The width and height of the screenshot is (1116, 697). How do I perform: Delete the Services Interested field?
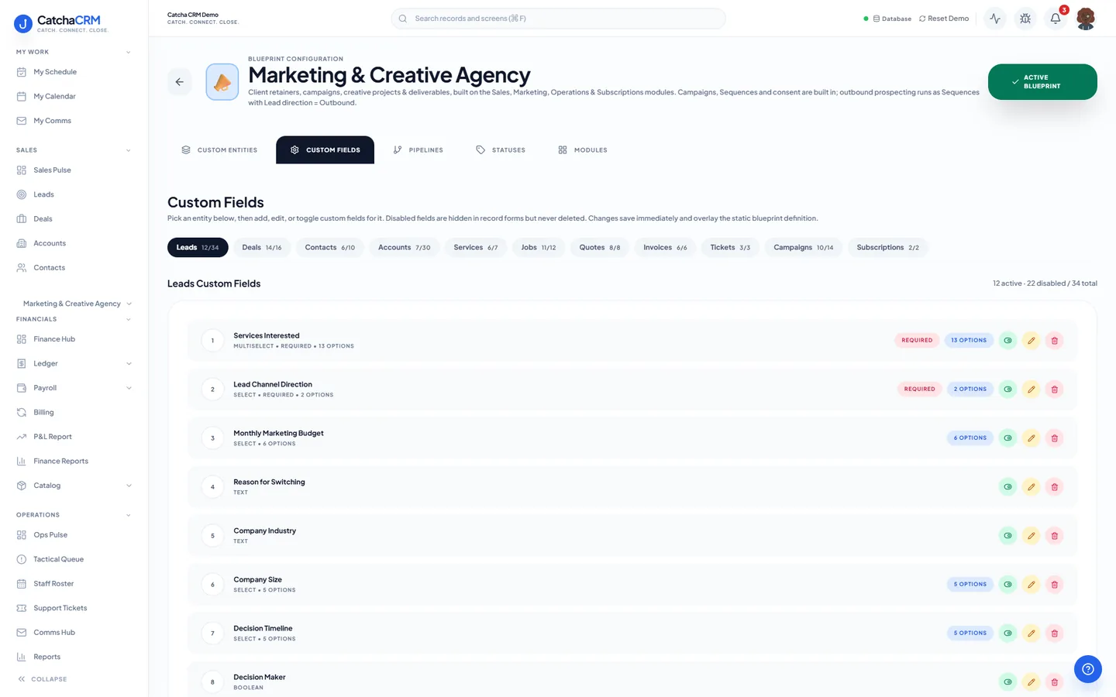click(1054, 340)
